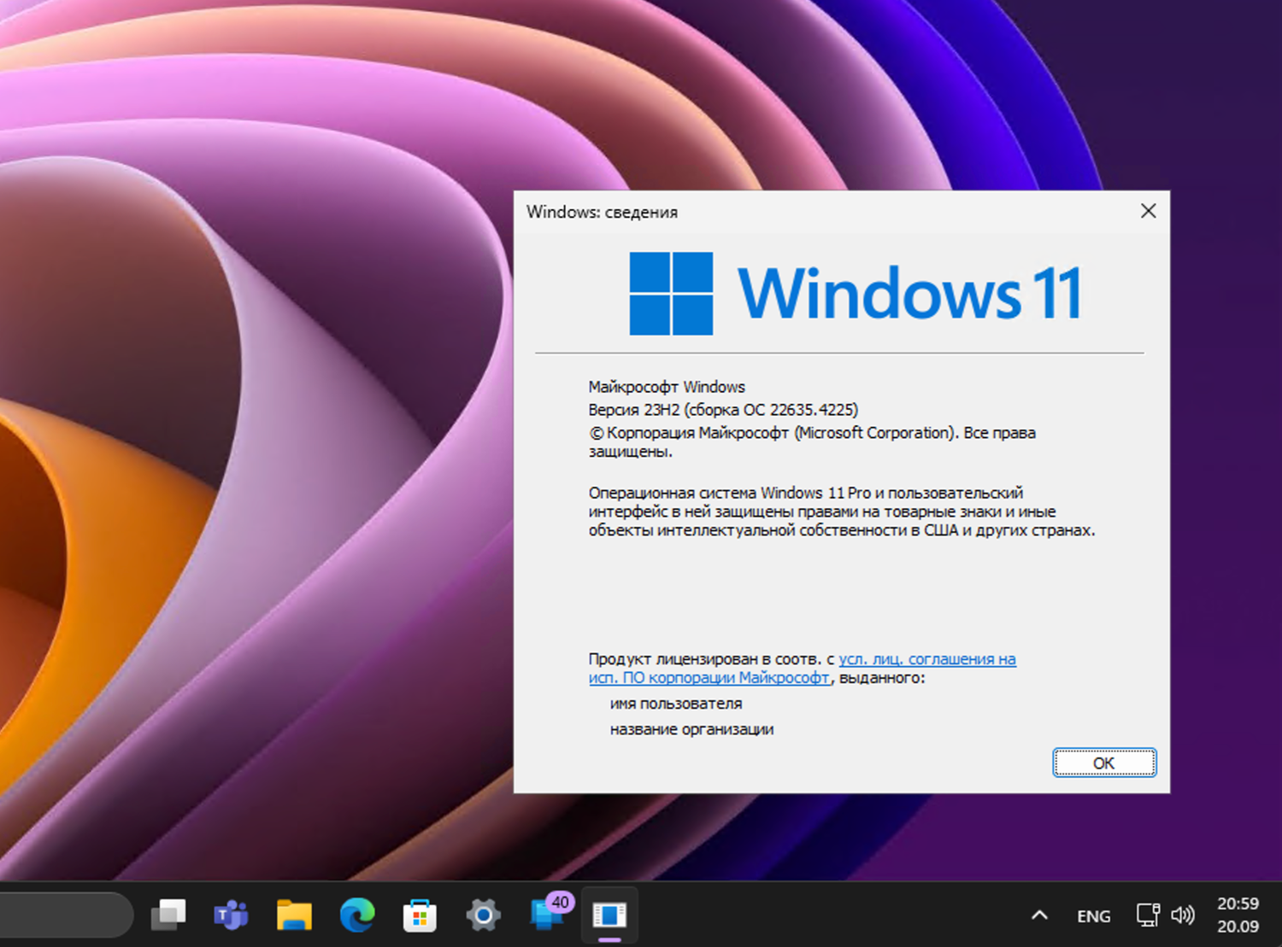Open Task View from the taskbar
The height and width of the screenshot is (947, 1282).
click(x=169, y=915)
